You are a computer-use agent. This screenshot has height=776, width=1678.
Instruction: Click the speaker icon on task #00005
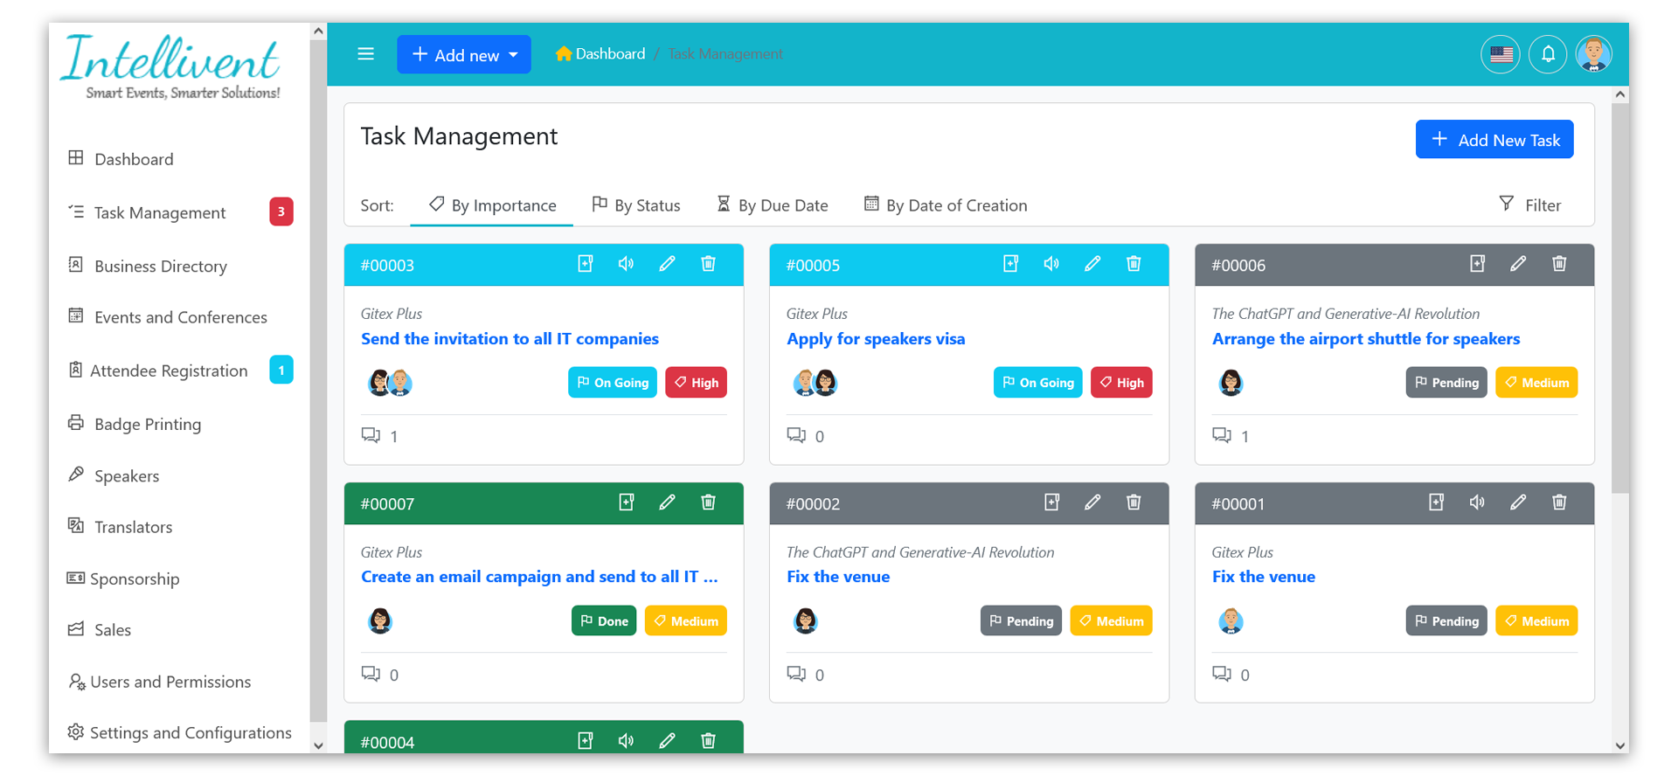tap(1051, 264)
